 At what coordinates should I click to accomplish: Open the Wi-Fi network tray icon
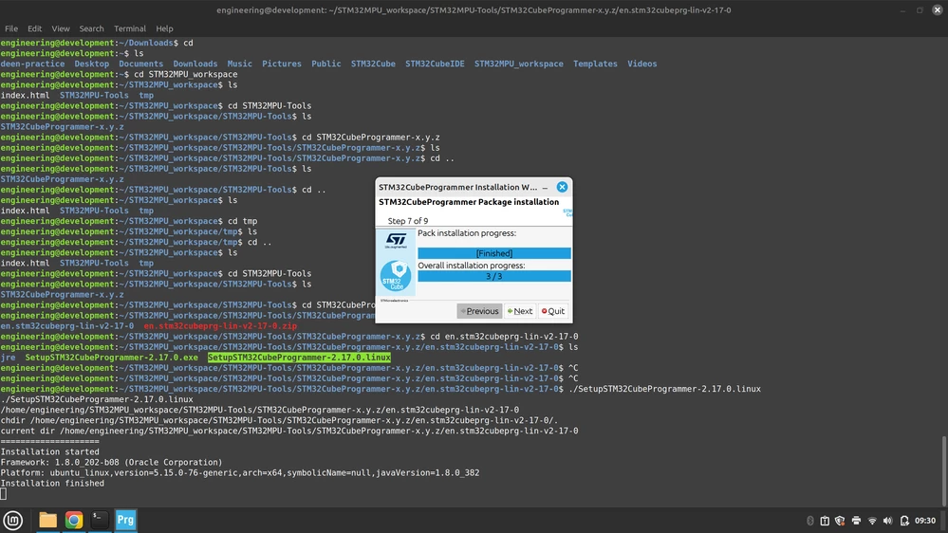coord(872,521)
